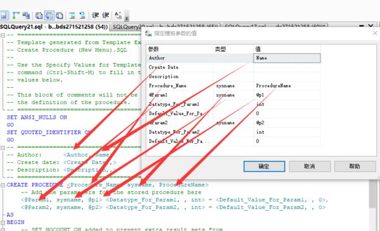The height and width of the screenshot is (231, 380).
Task: Select the Procedure_Name parameter row
Action: tap(234, 86)
